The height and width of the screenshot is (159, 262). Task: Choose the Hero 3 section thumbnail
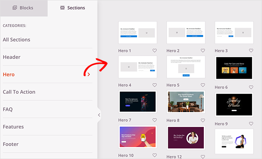[234, 32]
